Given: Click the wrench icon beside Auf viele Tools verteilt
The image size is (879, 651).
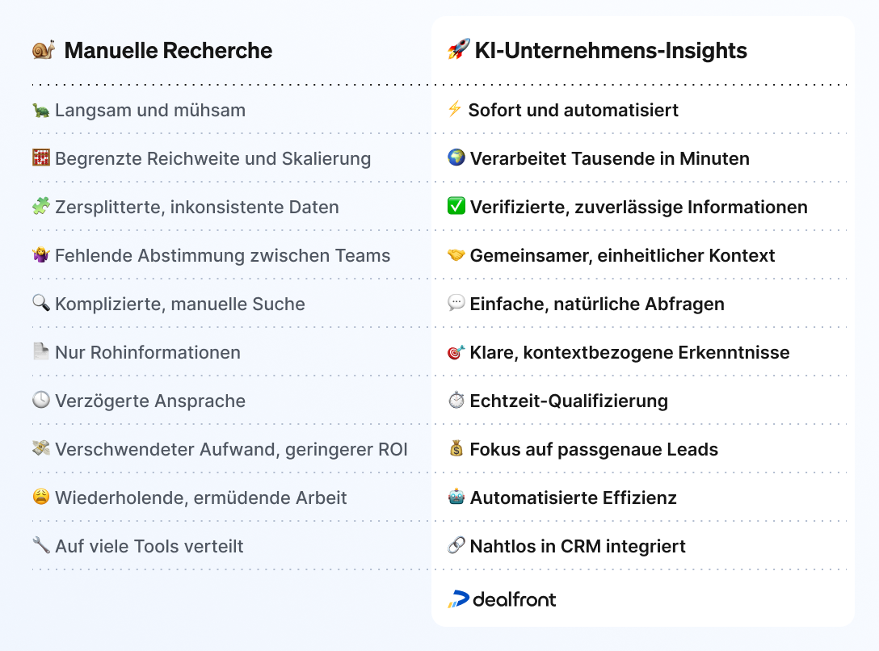Looking at the screenshot, I should pyautogui.click(x=41, y=545).
